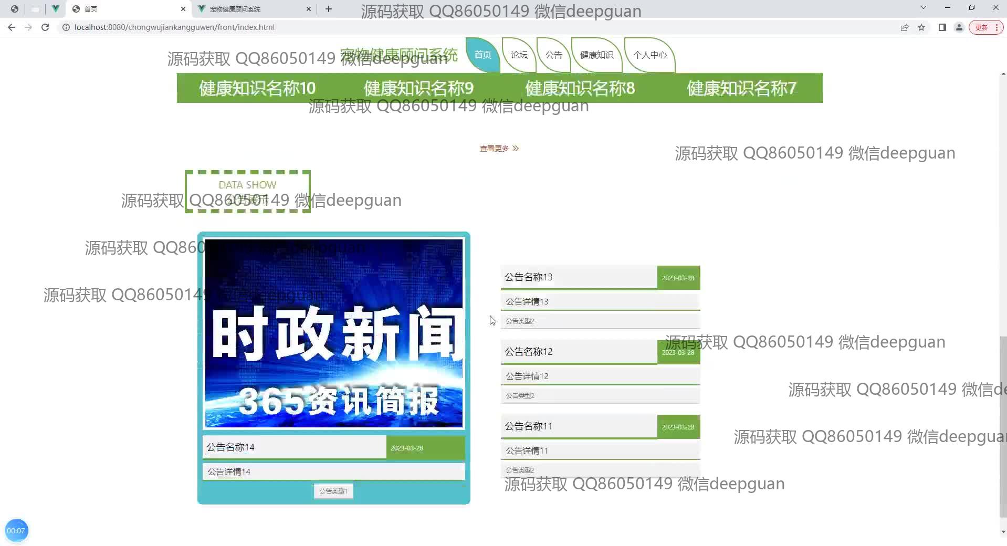
Task: Click the globe icon pinned tab
Action: pyautogui.click(x=15, y=9)
